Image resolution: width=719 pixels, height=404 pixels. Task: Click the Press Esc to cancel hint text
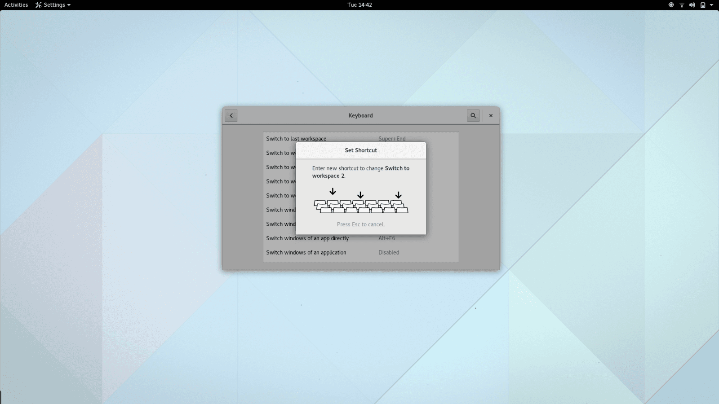(x=360, y=224)
